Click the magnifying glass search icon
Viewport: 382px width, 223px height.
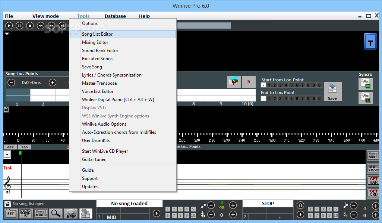pyautogui.click(x=56, y=214)
